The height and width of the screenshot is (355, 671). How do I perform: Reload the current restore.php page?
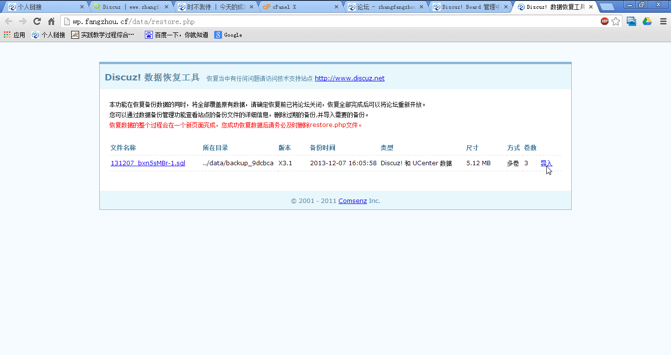[37, 22]
